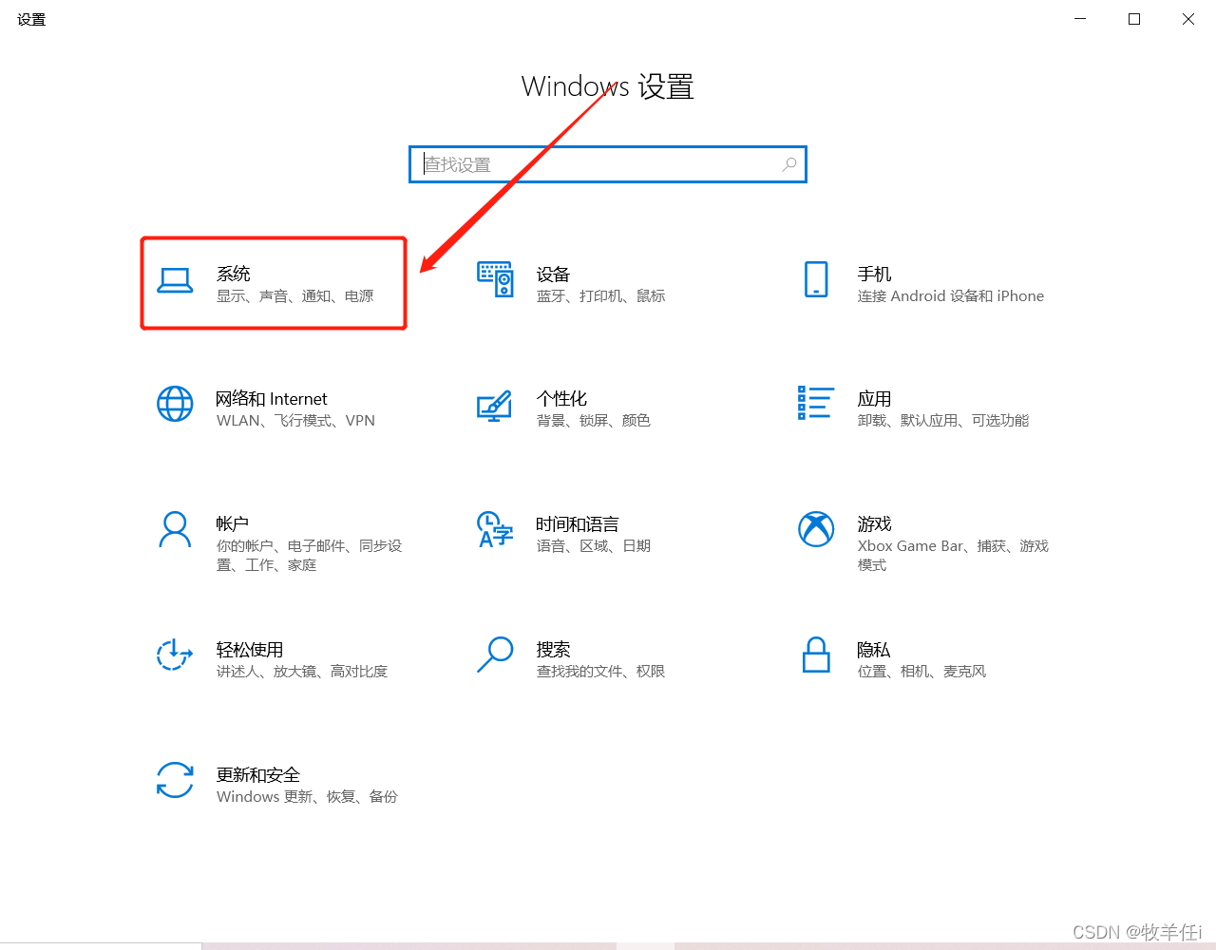Image resolution: width=1216 pixels, height=950 pixels.
Task: Open the 应用 list icon
Action: 816,403
